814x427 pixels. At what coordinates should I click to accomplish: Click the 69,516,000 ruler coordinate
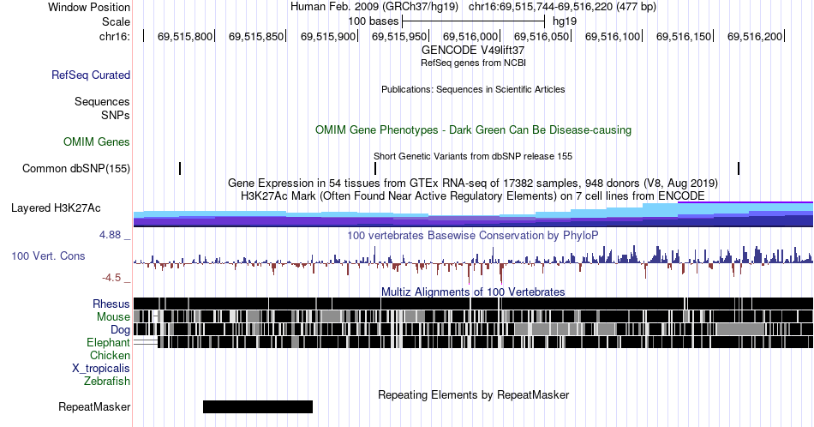pyautogui.click(x=470, y=36)
